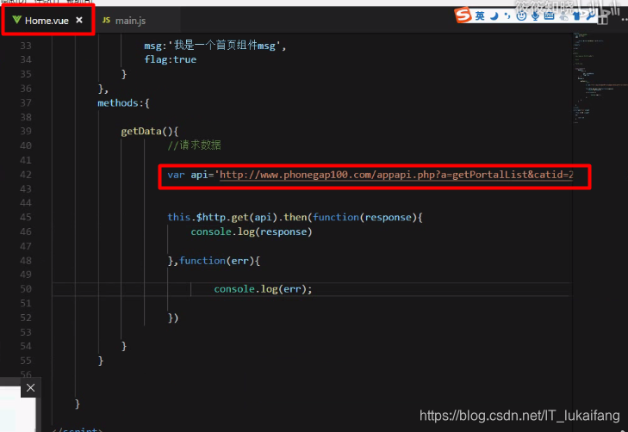Open the Sogou skin shirt icon

coord(576,16)
